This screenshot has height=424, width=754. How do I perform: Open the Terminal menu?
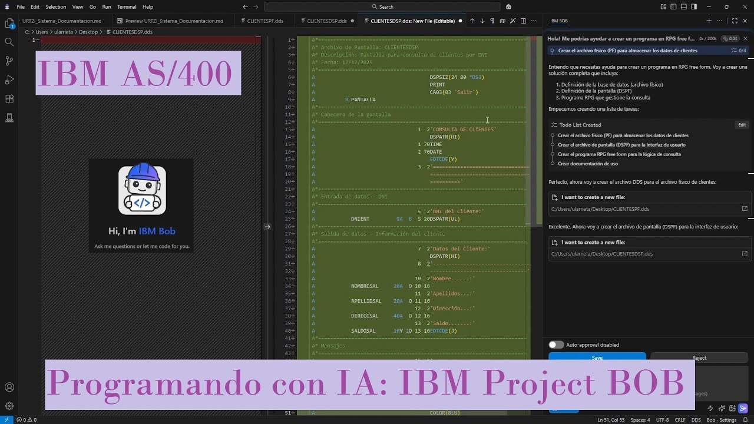127,6
